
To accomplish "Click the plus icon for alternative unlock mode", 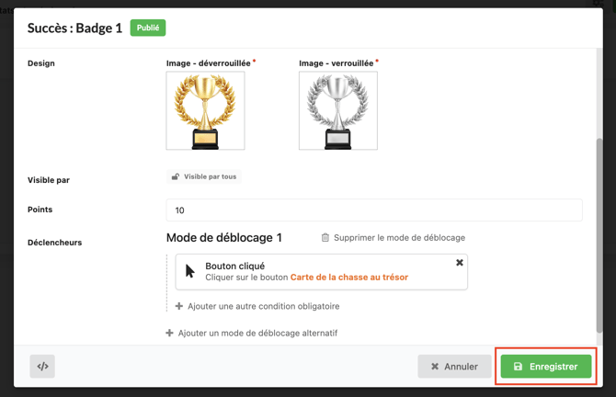I will tap(170, 333).
